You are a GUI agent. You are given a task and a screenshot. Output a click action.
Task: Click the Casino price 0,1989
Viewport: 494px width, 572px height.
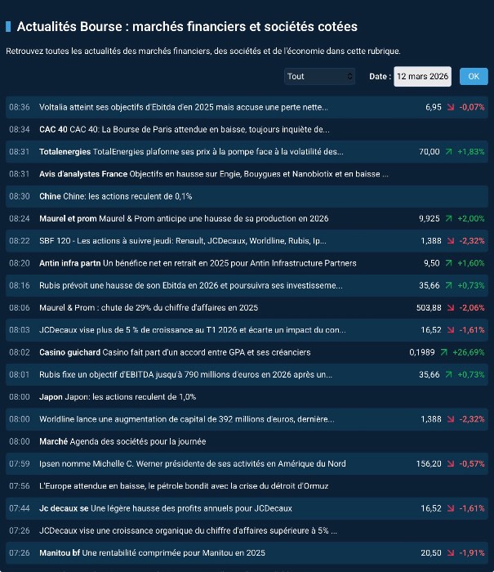(x=422, y=352)
